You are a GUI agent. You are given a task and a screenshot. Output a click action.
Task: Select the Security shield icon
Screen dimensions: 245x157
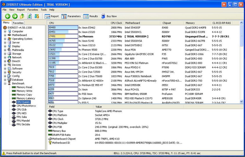pos(10,72)
